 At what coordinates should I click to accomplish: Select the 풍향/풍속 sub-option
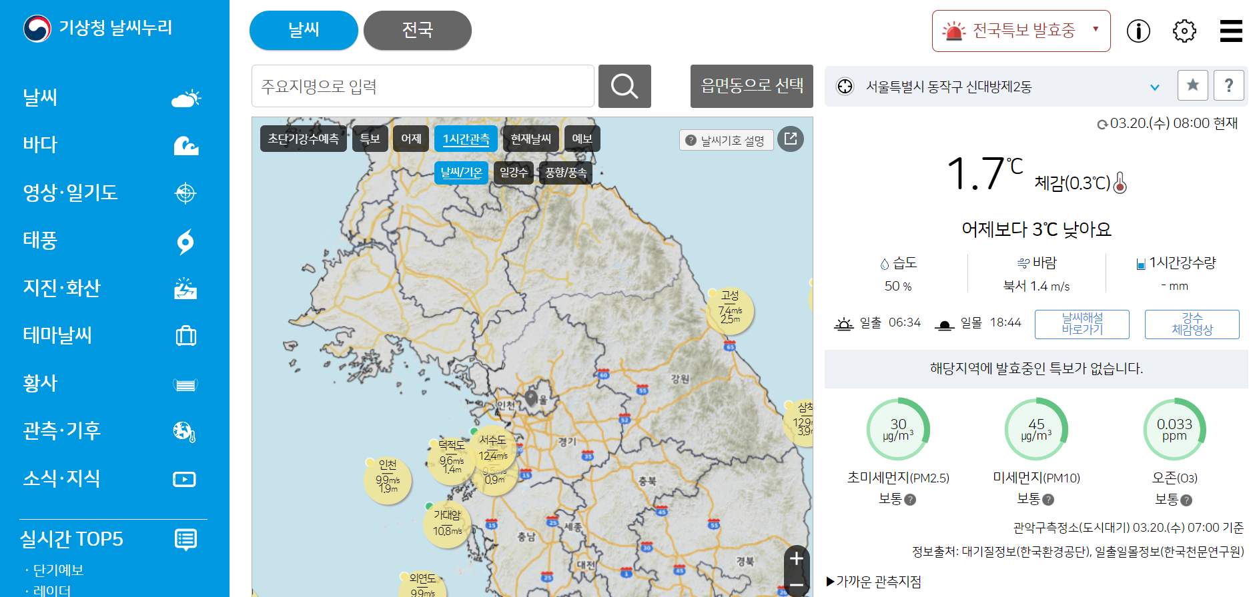[x=566, y=173]
